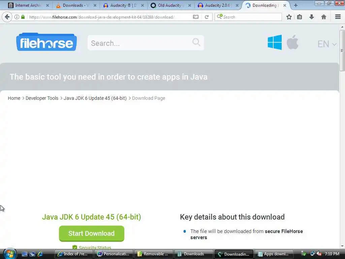Click 'Download Page' breadcrumb text

click(x=149, y=98)
